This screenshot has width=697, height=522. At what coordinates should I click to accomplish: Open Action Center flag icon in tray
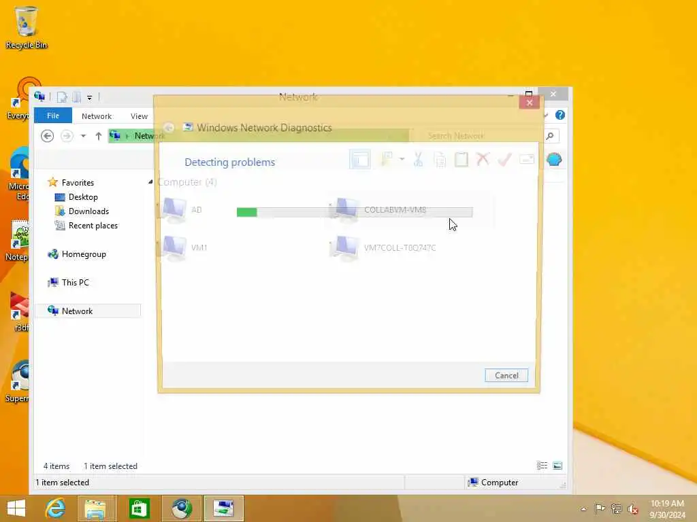tap(600, 508)
